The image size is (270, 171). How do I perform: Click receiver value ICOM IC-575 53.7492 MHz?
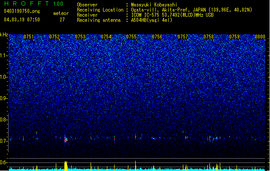click(172, 15)
